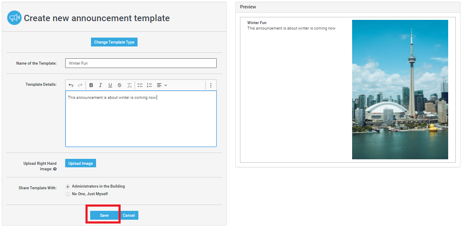The width and height of the screenshot is (463, 229).
Task: Cancel creating the template
Action: 129,215
